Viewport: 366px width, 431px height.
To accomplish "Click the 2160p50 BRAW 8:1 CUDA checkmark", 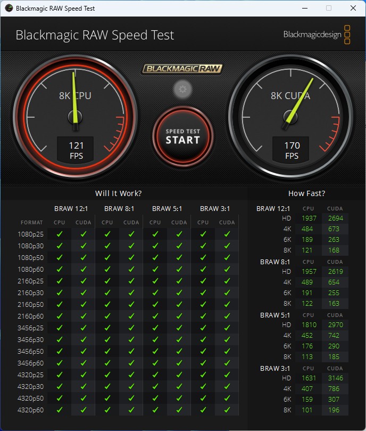I will click(131, 304).
